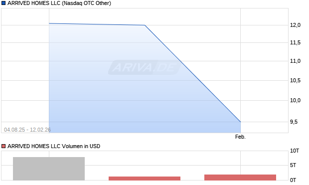Click the 10T volume axis label
This screenshot has height=185, width=309.
point(295,151)
